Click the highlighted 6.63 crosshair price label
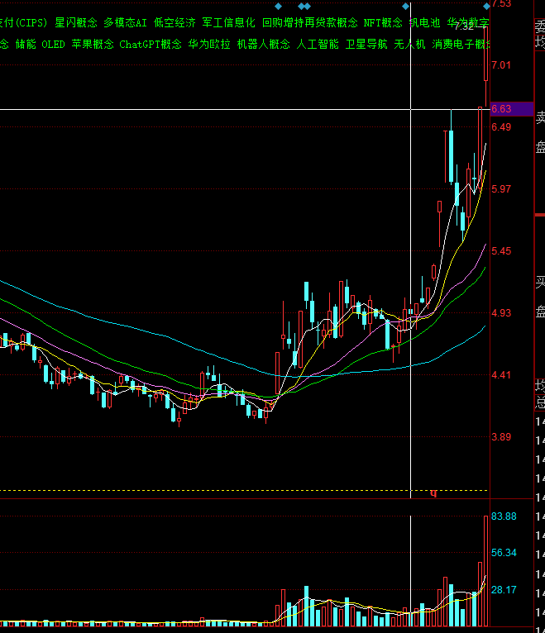The image size is (545, 633). coord(512,109)
